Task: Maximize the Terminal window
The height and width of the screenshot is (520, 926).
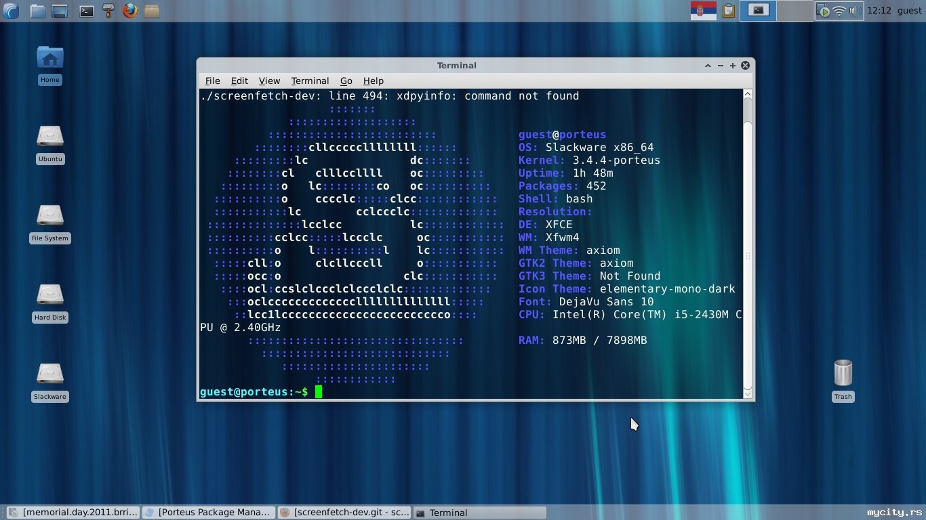Action: tap(733, 66)
